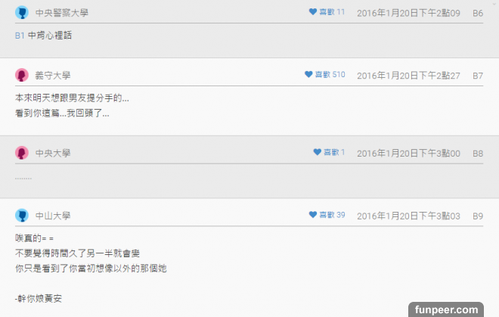The image size is (499, 317).
Task: Click the heart on comment B9
Action: tap(313, 215)
